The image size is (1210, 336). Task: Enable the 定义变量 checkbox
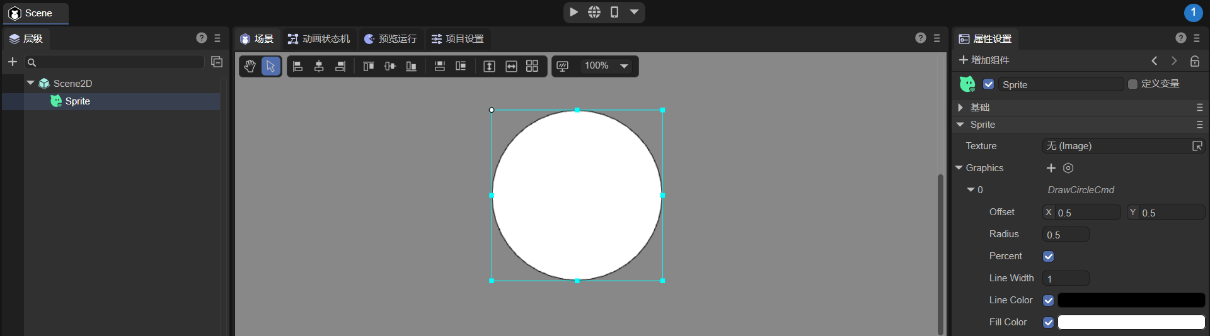point(1132,84)
